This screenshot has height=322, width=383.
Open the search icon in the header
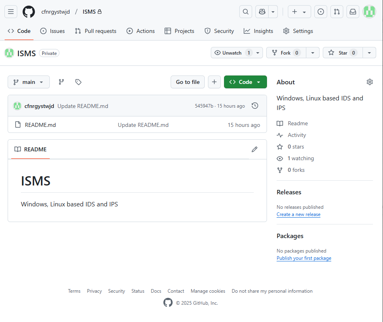coord(245,12)
